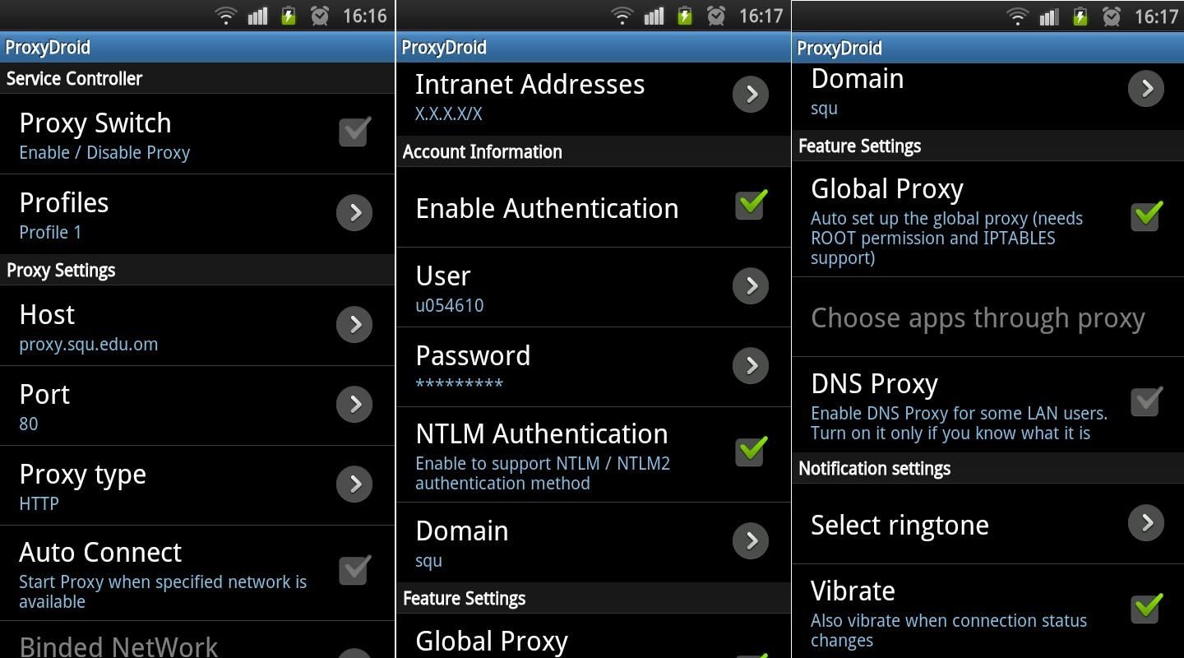Turn off Global Proxy

[x=1146, y=215]
